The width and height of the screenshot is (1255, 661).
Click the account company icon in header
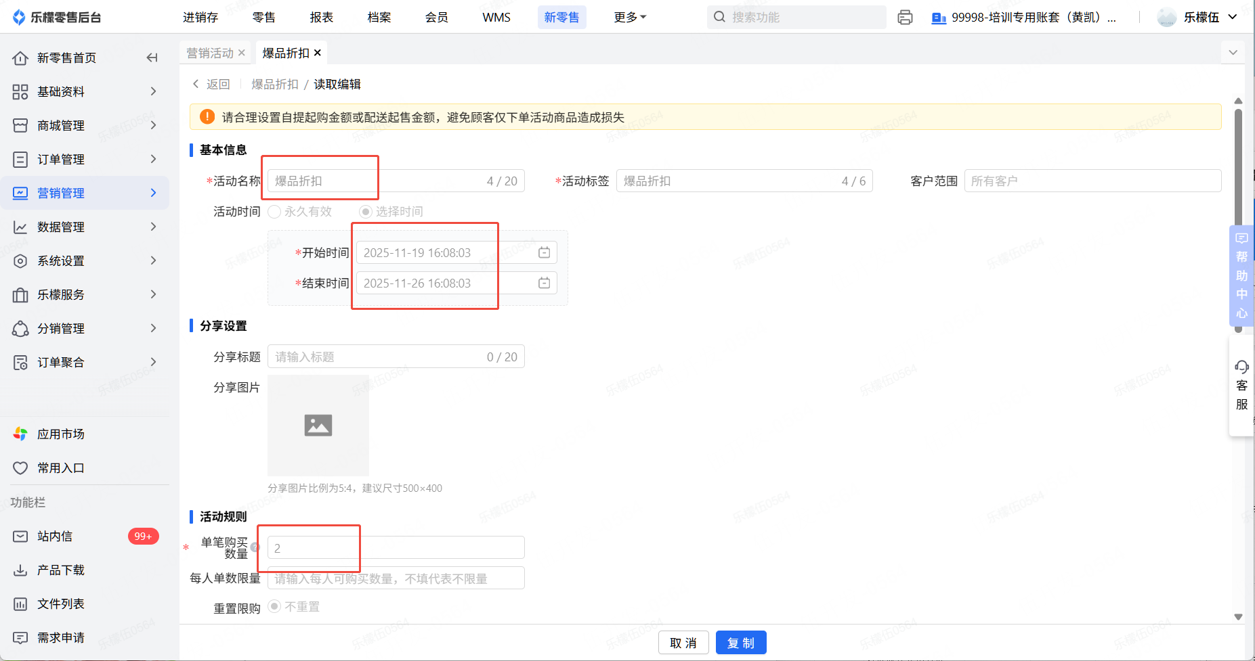tap(939, 18)
